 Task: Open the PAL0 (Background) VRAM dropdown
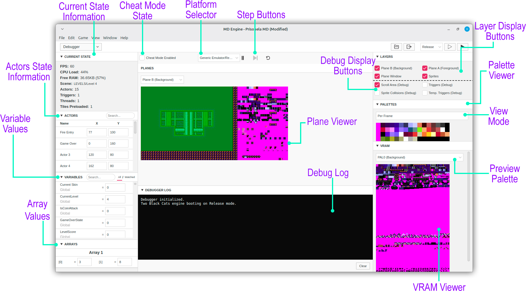pyautogui.click(x=419, y=157)
